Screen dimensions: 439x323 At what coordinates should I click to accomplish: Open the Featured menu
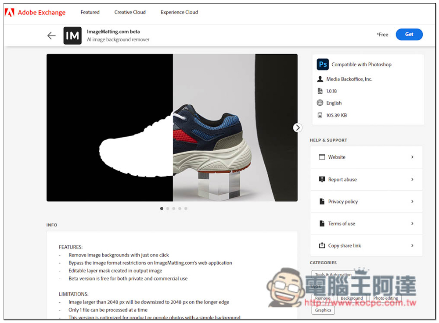(90, 12)
